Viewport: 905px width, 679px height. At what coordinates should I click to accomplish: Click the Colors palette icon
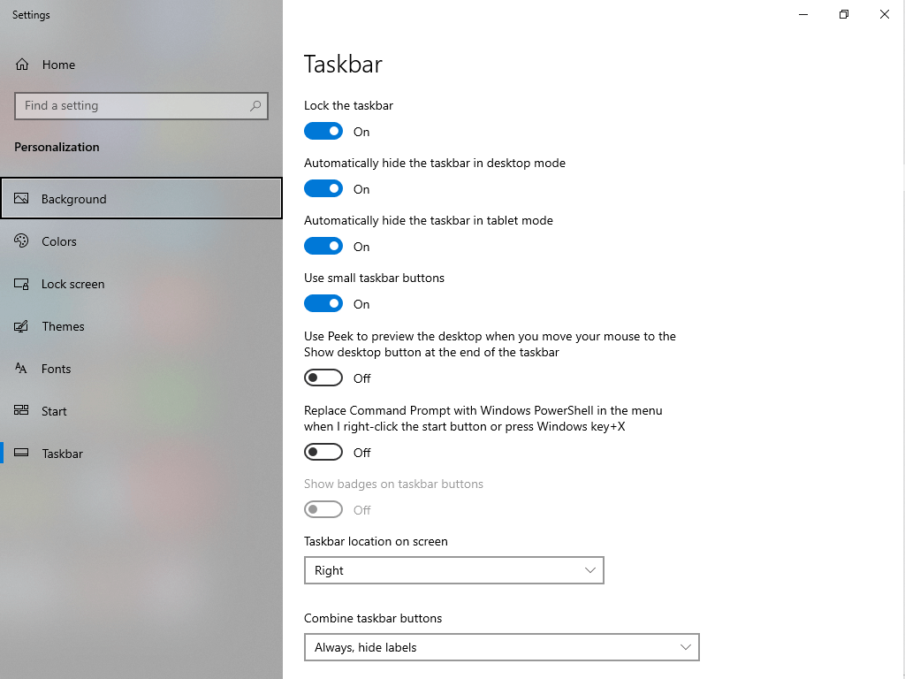click(x=21, y=240)
